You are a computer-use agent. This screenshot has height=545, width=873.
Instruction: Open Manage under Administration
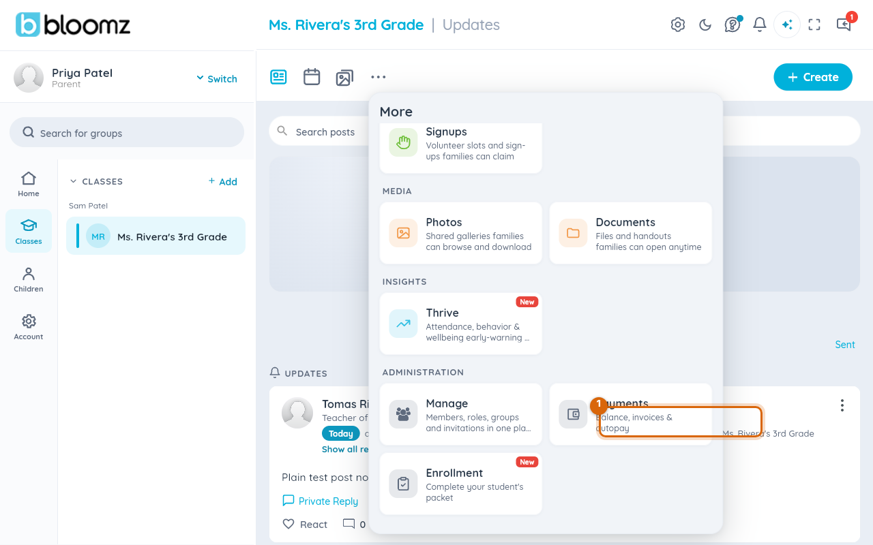point(461,414)
